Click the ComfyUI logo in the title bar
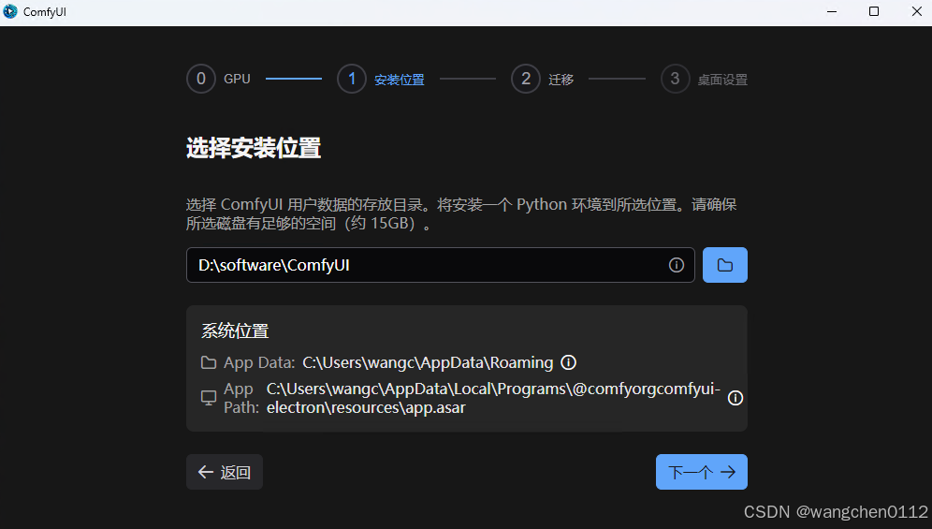Screen dimensions: 932x529 [x=10, y=11]
